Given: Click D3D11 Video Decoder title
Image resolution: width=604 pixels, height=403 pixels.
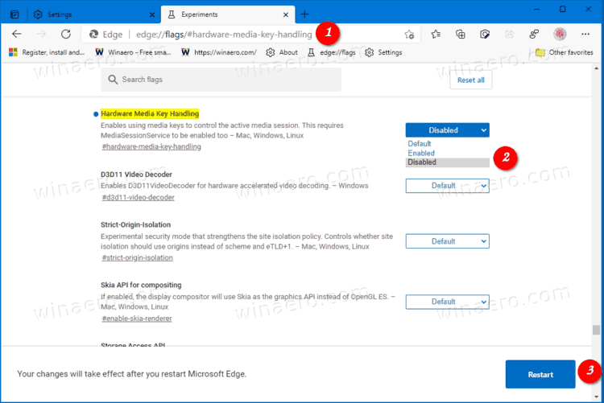Looking at the screenshot, I should click(x=136, y=175).
